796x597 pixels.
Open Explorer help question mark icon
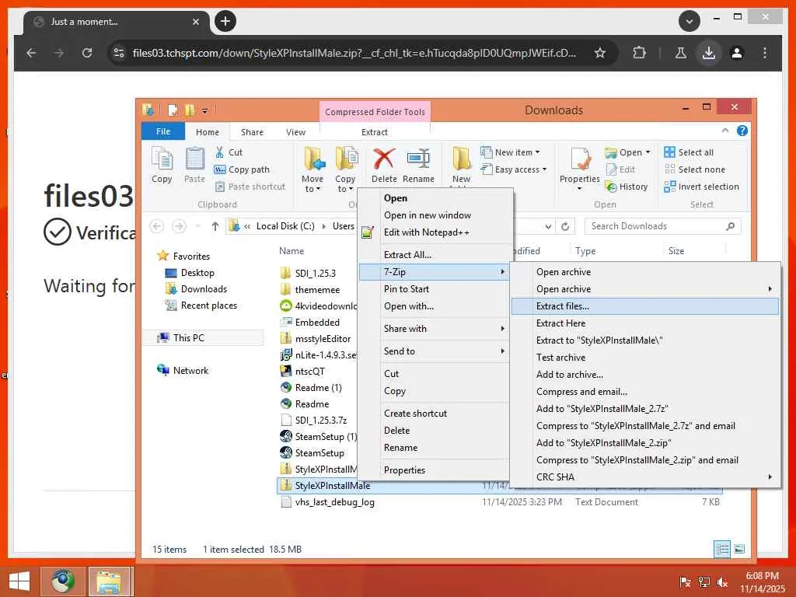(x=742, y=131)
